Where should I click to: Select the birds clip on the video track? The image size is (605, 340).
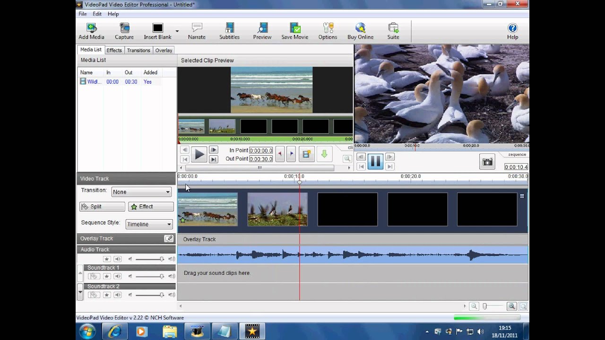click(x=277, y=209)
